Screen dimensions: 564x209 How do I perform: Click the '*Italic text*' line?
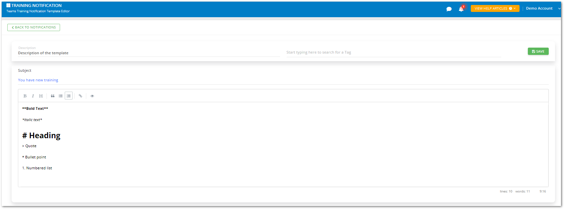tap(32, 120)
